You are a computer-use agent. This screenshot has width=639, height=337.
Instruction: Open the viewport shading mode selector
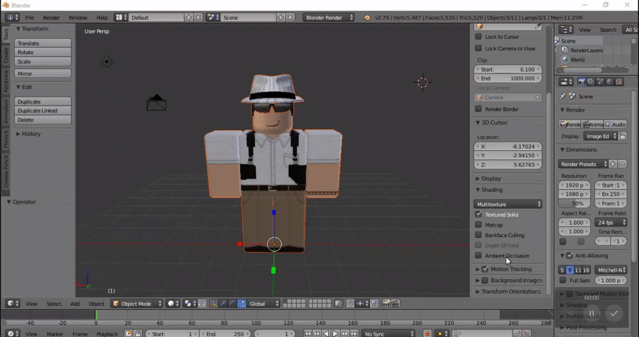pos(174,304)
